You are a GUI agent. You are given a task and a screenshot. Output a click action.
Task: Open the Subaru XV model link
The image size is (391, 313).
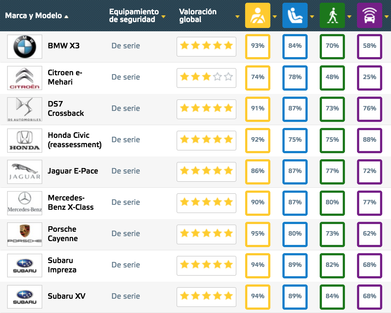[x=67, y=296]
